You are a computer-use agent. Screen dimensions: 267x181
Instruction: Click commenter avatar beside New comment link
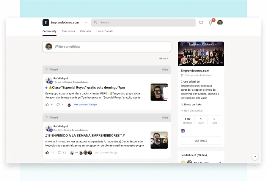pyautogui.click(x=69, y=105)
